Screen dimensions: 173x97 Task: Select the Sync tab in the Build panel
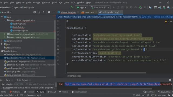click(8, 80)
